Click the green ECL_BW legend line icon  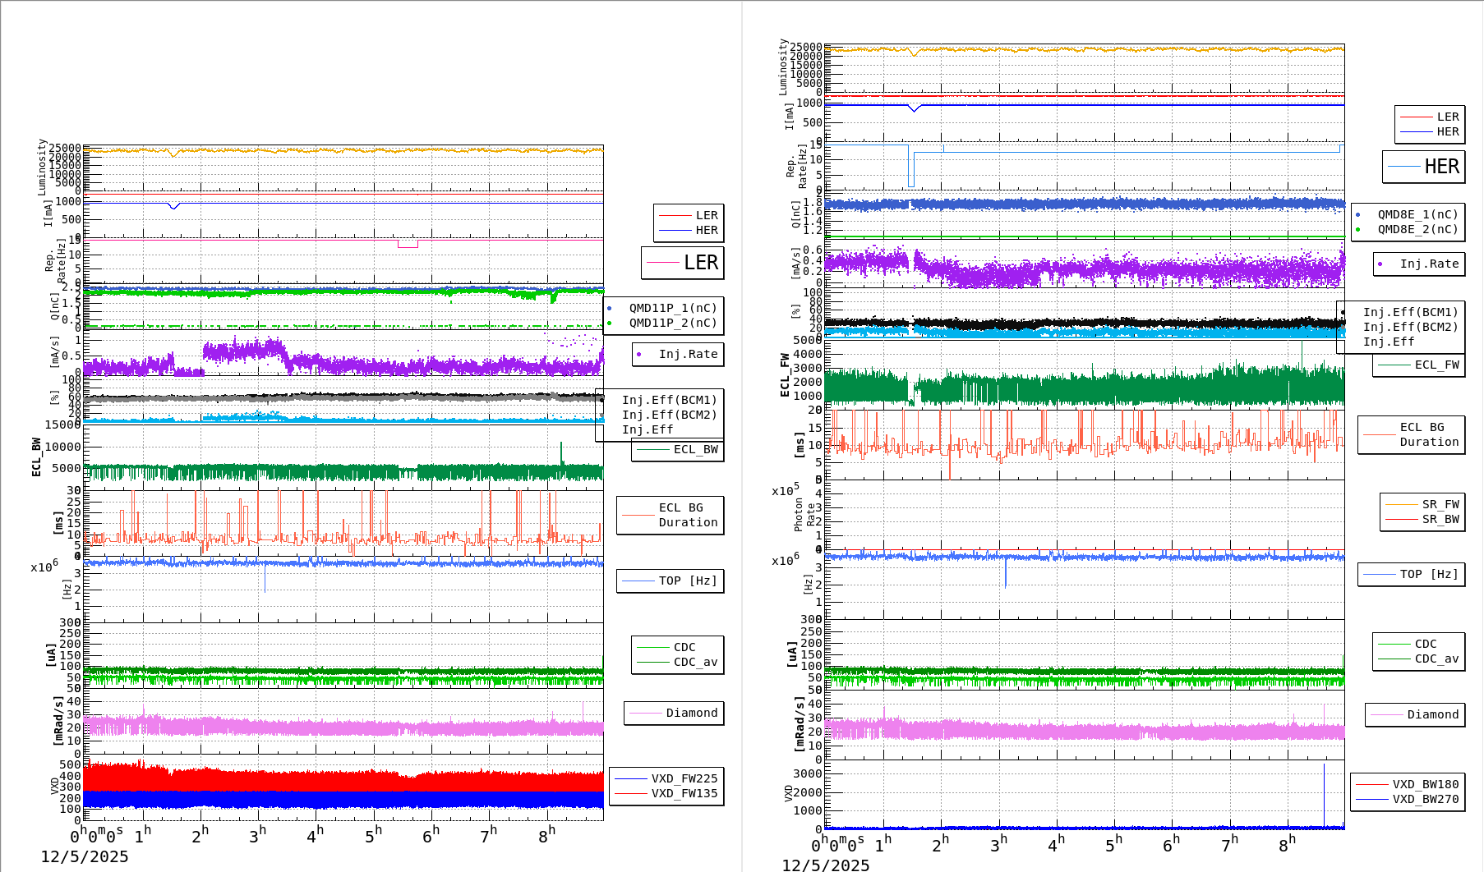click(655, 450)
